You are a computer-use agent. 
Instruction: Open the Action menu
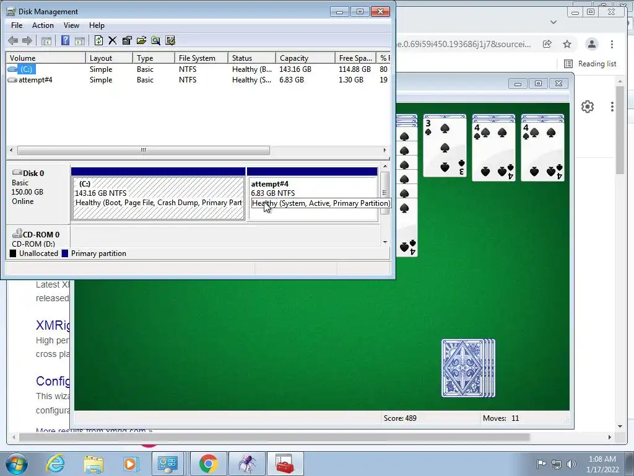43,25
